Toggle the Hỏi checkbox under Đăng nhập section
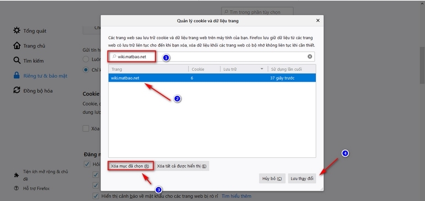The width and height of the screenshot is (425, 201). 87,164
